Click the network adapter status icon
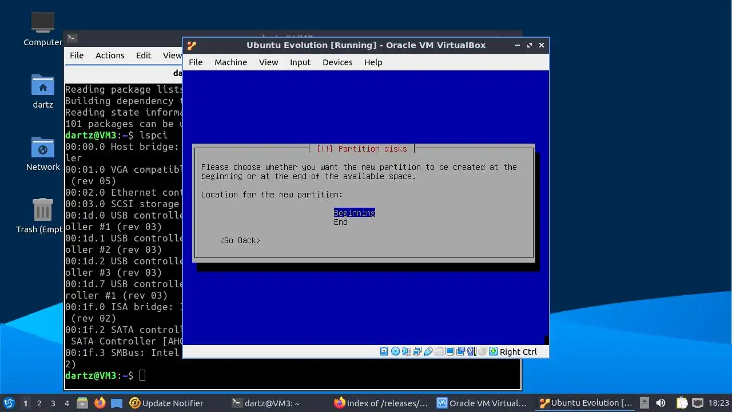The height and width of the screenshot is (412, 732). pos(417,351)
